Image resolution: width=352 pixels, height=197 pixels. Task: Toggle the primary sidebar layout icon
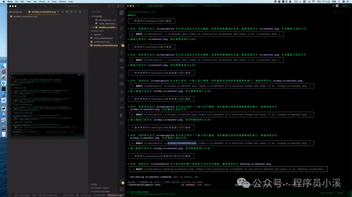pos(109,6)
